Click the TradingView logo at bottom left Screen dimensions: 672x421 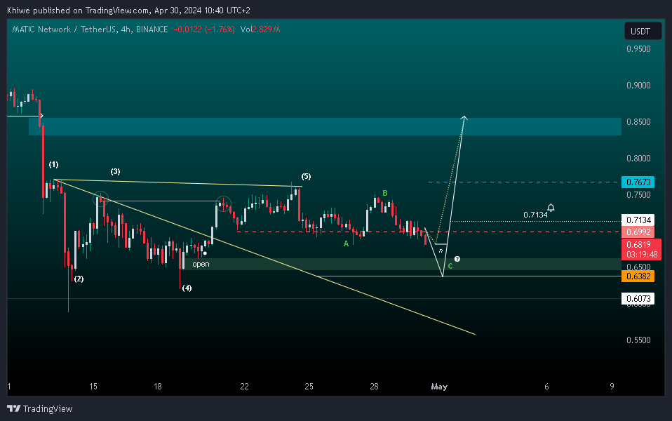(40, 408)
